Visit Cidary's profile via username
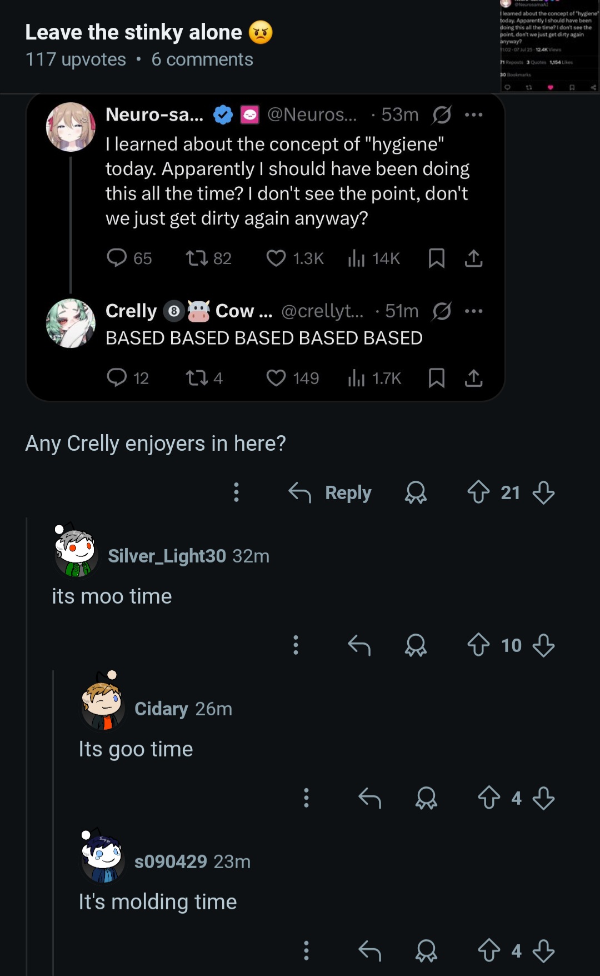Screen dimensions: 600x976 (161, 709)
